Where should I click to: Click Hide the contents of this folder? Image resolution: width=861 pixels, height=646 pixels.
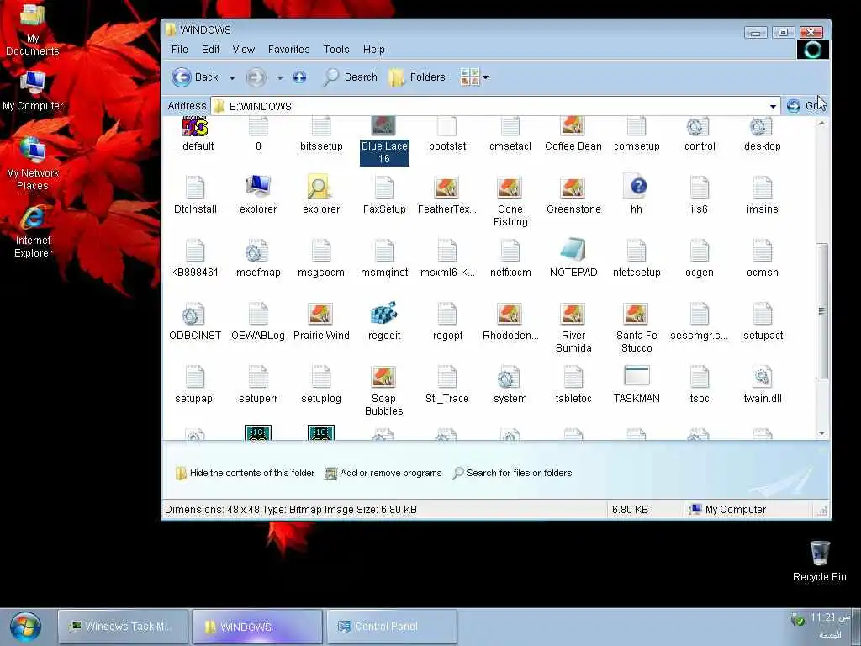pyautogui.click(x=245, y=473)
